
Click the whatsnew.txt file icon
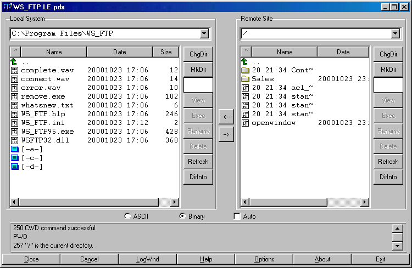click(14, 105)
